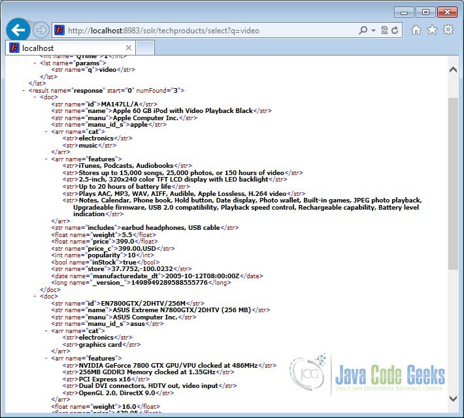Click 'earbud headphones, USB cable' value
This screenshot has width=464, height=418.
point(171,227)
